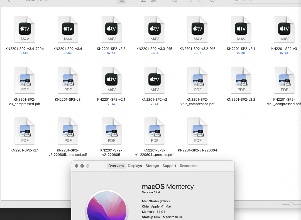
Task: Open the Storage tab
Action: tap(152, 166)
